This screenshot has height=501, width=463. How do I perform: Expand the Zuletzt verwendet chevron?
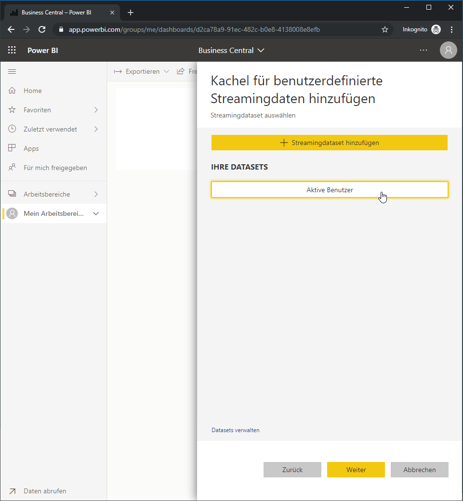96,129
